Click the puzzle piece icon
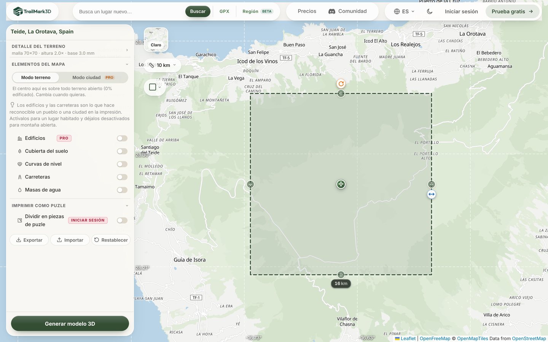Viewport: 548px width, 342px height. pyautogui.click(x=20, y=220)
